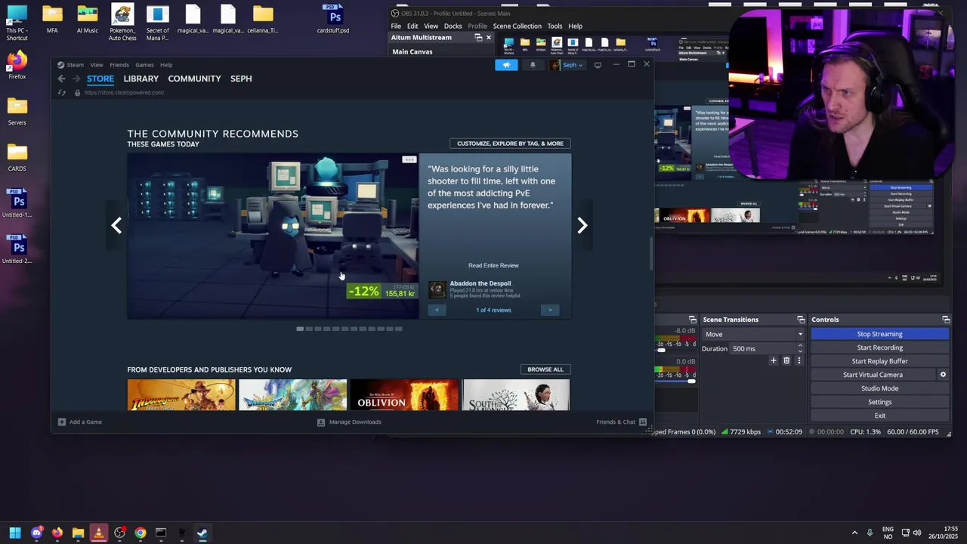Click Steam Big Picture mode monitor icon
The height and width of the screenshot is (544, 967).
(x=598, y=65)
